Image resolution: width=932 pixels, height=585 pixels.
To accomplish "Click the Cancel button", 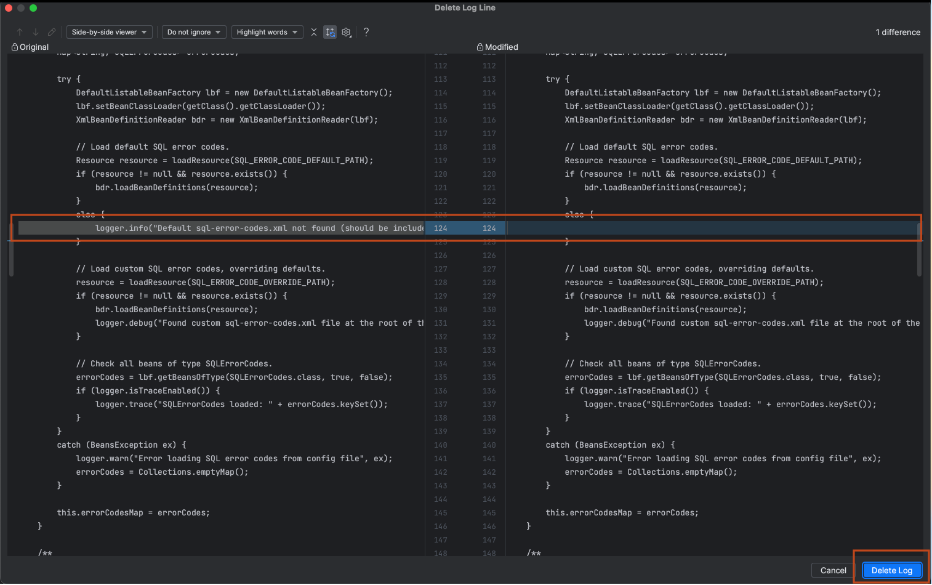I will click(x=833, y=570).
